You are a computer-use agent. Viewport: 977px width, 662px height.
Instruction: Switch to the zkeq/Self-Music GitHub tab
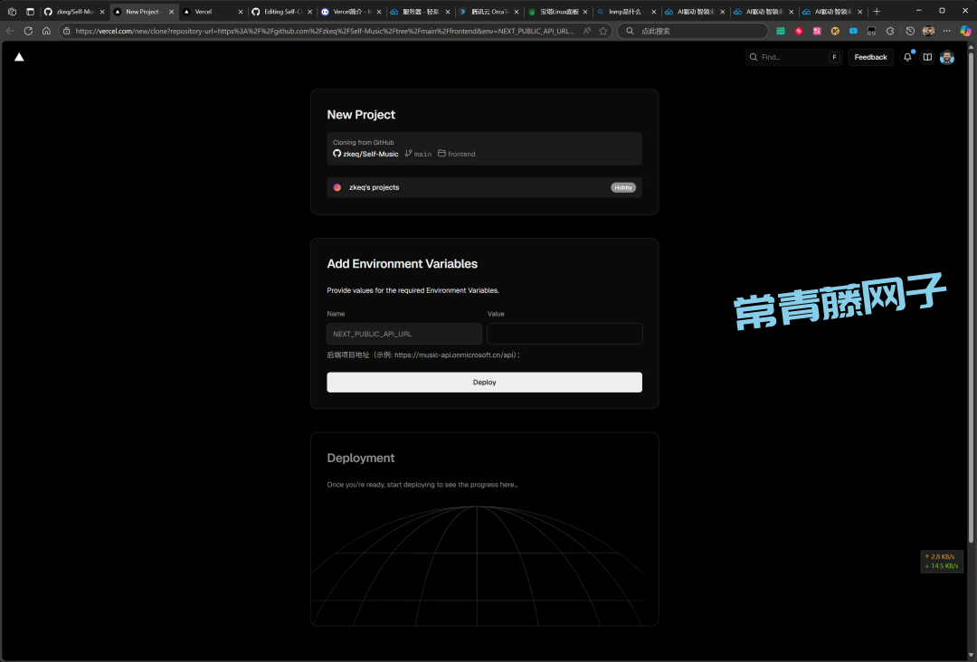(x=74, y=12)
